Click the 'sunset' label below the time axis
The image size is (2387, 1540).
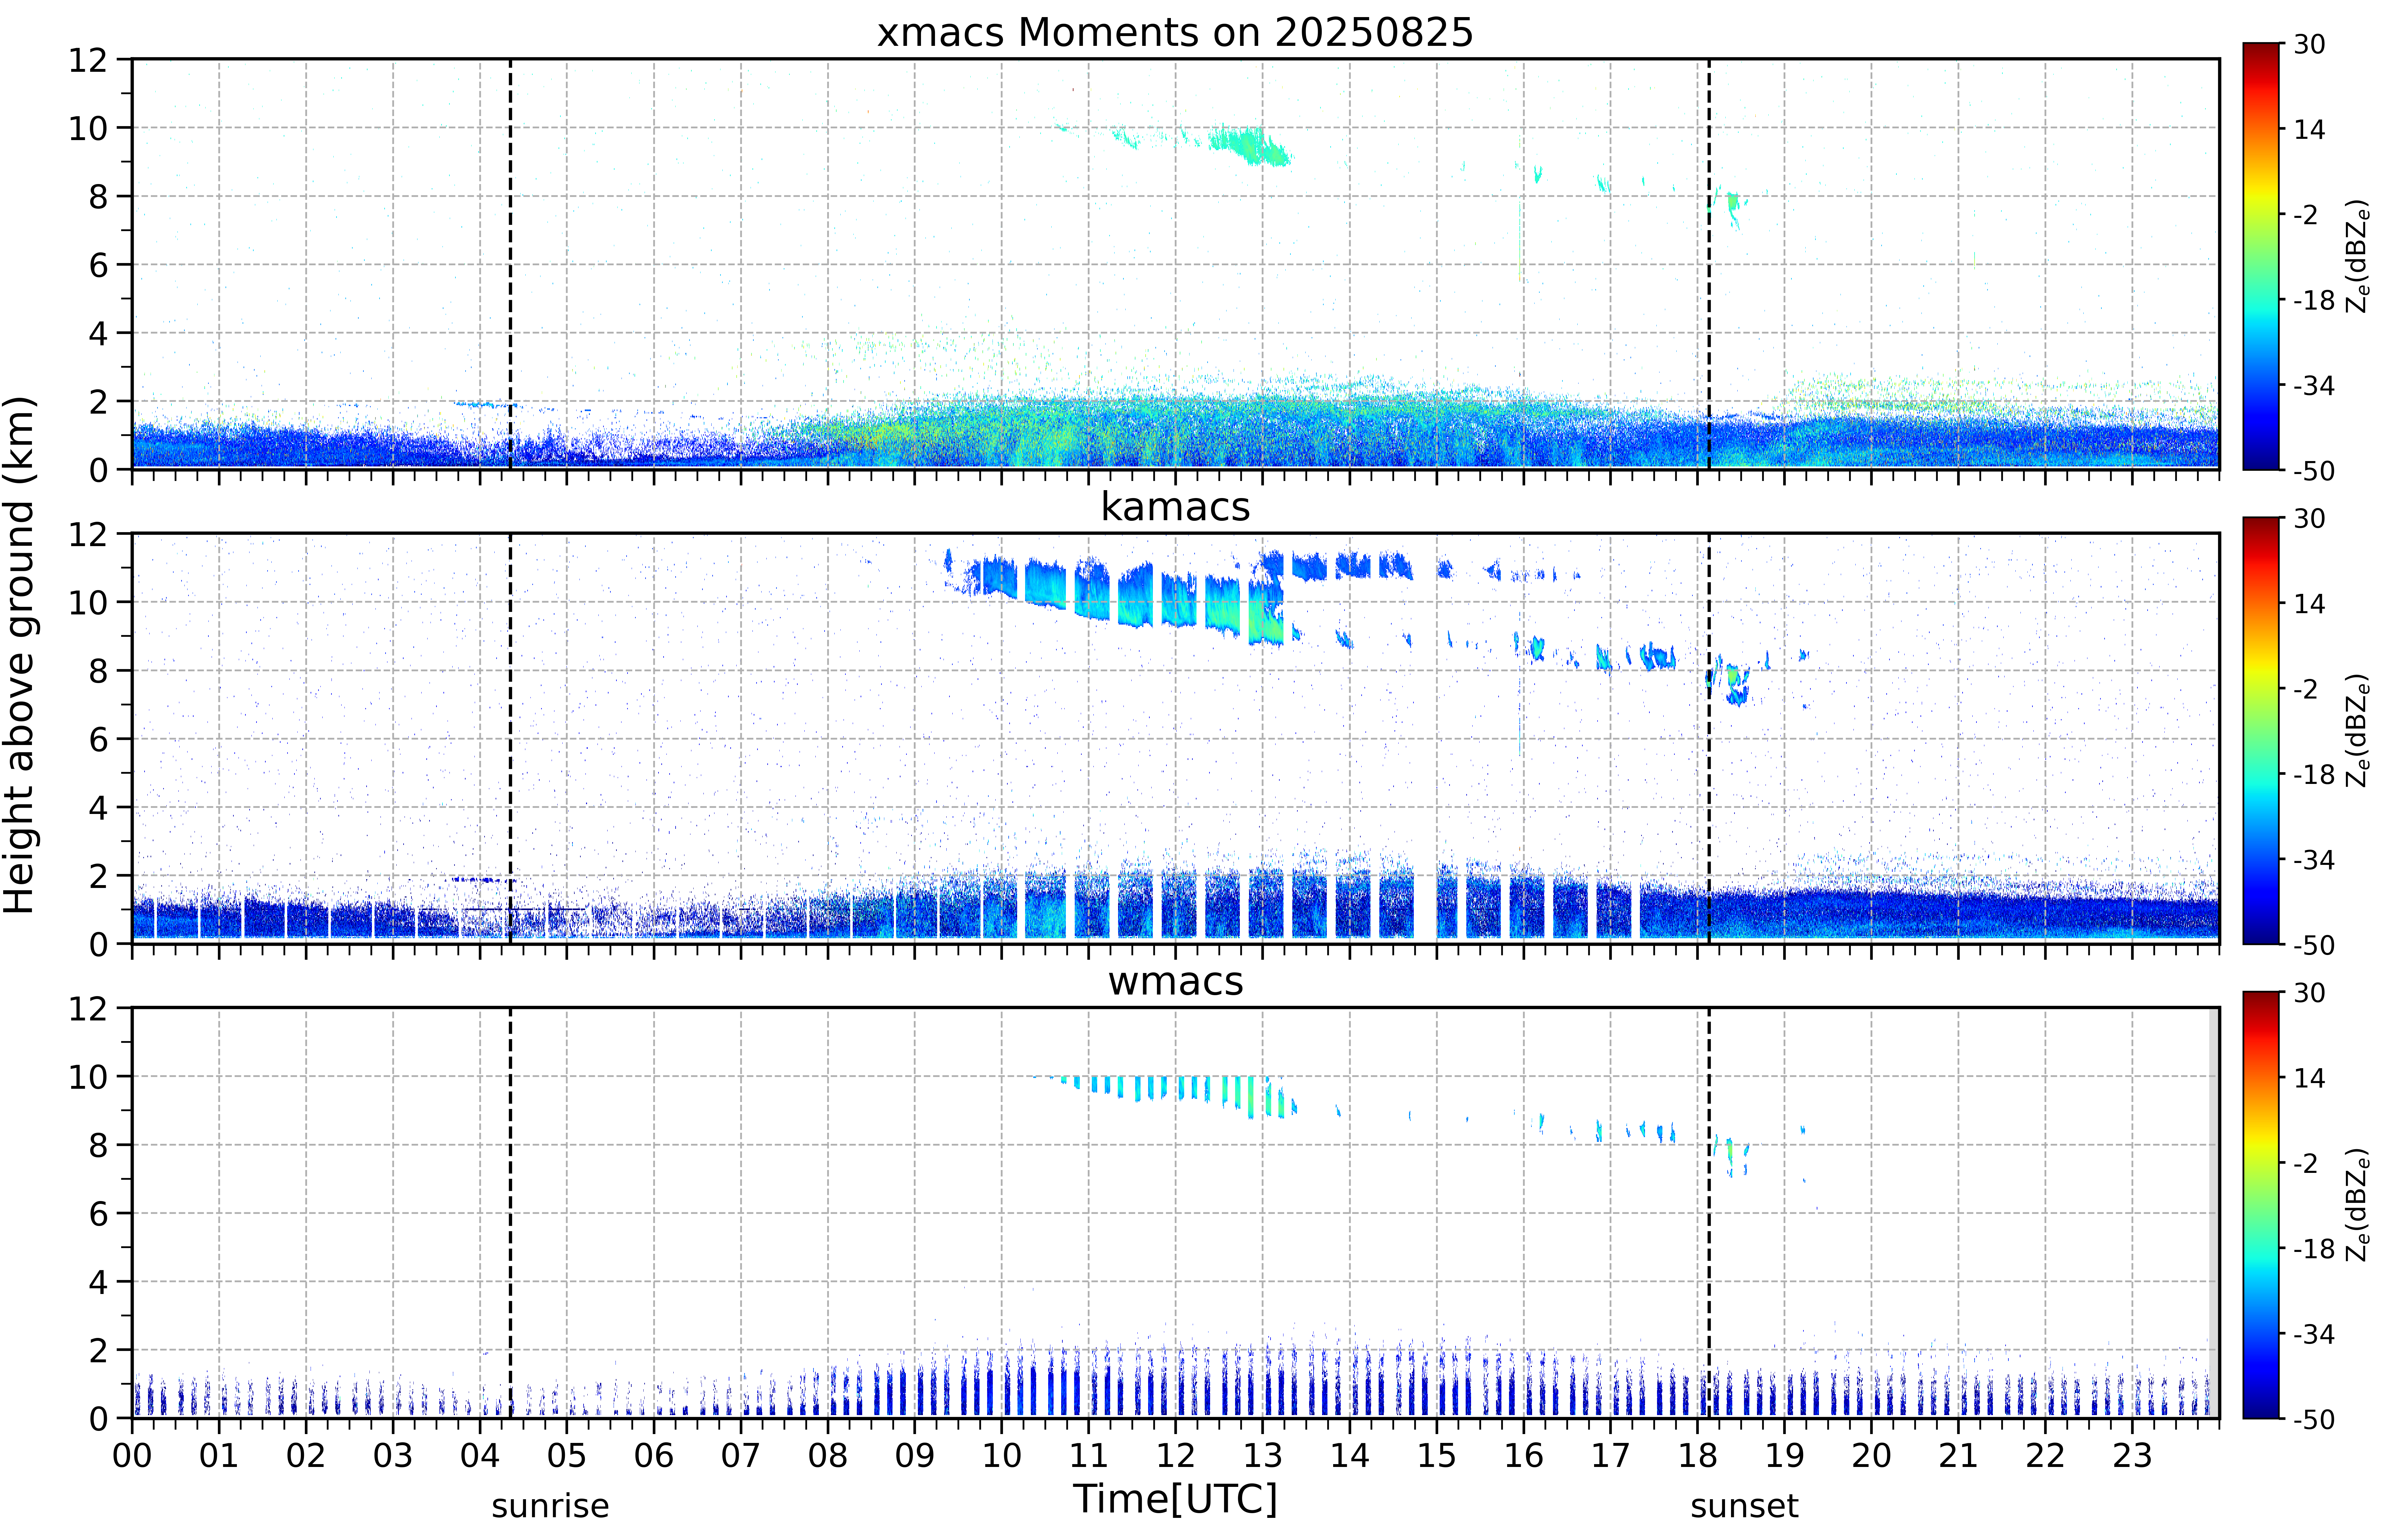point(1744,1506)
